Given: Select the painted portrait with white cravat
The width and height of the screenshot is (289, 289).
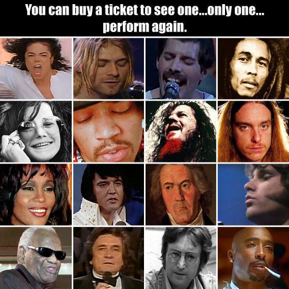Looking at the screenshot, I should [181, 195].
